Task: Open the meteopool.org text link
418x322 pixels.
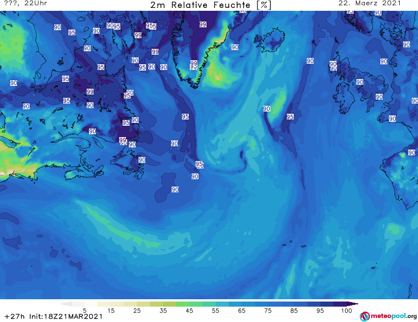Action: (393, 316)
